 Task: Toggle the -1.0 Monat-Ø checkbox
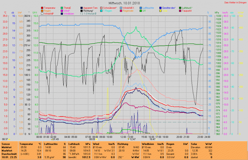(x=82, y=14)
